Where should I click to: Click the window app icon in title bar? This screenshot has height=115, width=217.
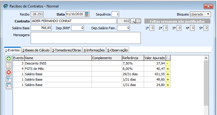click(x=5, y=6)
